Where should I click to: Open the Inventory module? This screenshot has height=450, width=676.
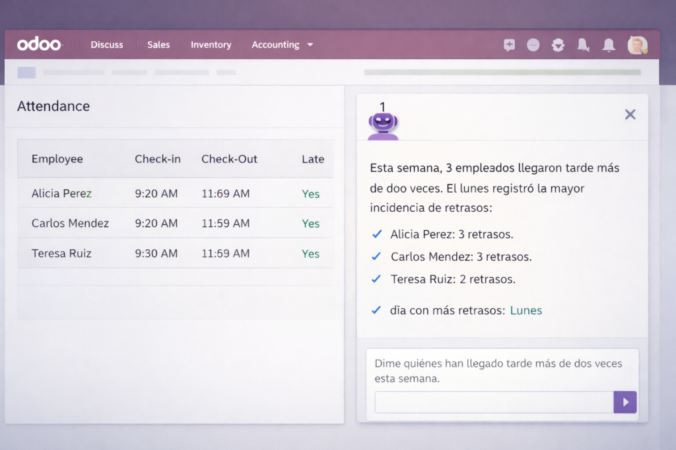[x=211, y=45]
